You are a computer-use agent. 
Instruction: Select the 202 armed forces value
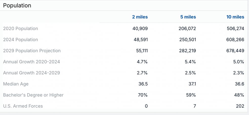[240, 106]
